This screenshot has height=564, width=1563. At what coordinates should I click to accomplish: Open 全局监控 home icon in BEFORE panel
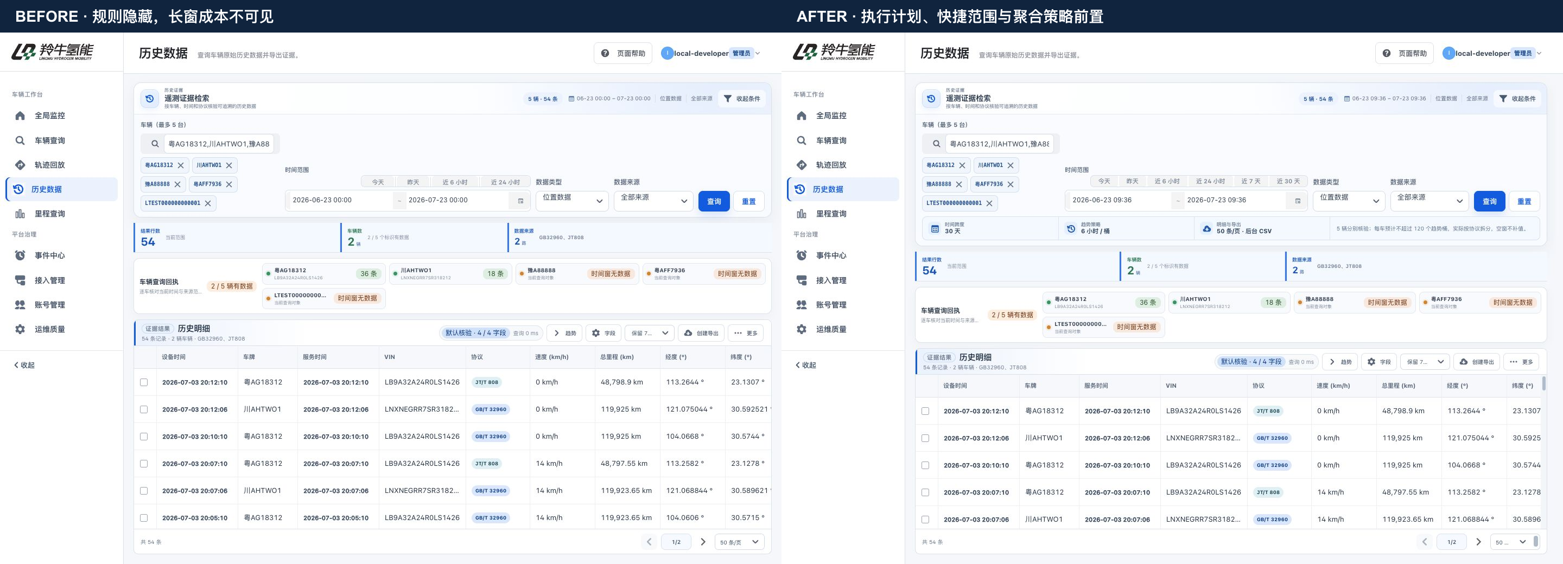[20, 116]
